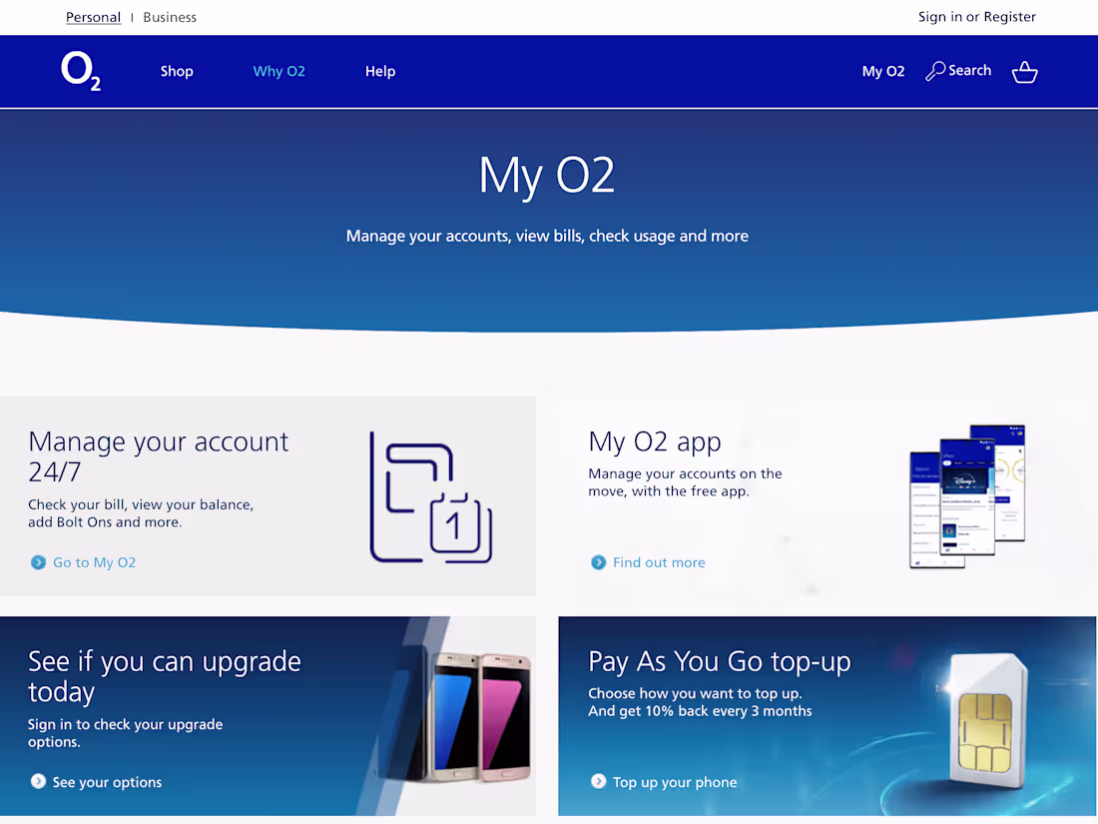This screenshot has width=1098, height=824.
Task: Click Sign in or Register
Action: [x=976, y=17]
